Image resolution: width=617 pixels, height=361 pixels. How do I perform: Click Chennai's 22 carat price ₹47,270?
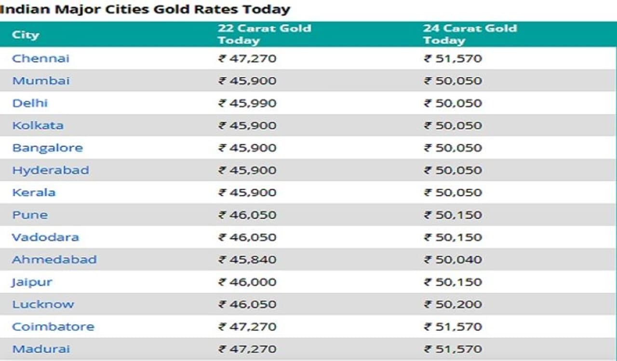[247, 58]
